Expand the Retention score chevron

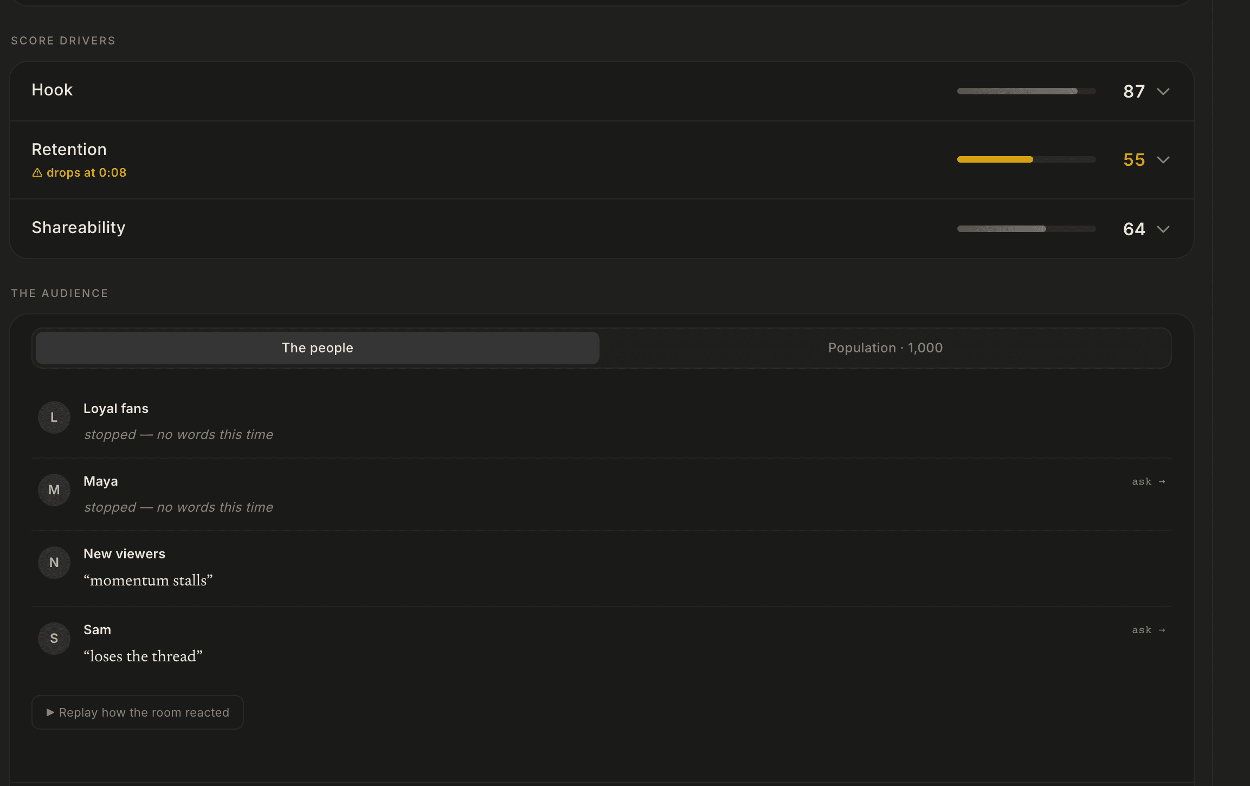point(1163,159)
